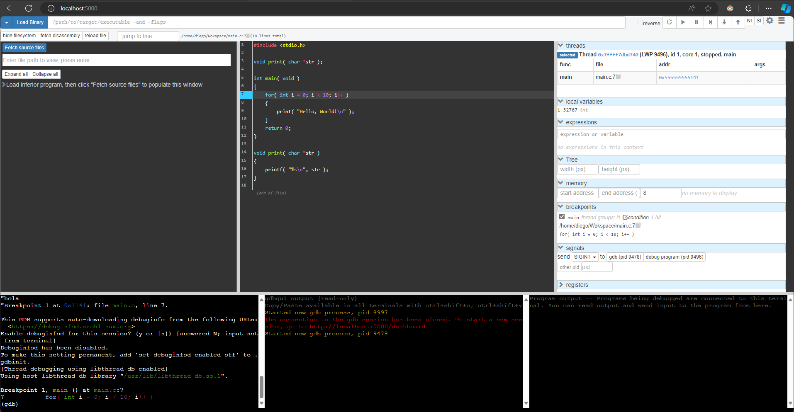Open the Load Binary dropdown arrow
This screenshot has width=794, height=412.
[x=7, y=22]
